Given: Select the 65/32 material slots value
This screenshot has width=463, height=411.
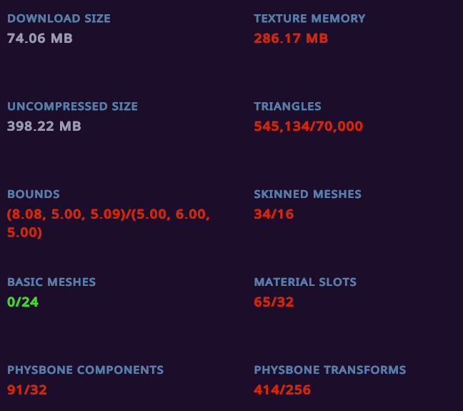Looking at the screenshot, I should [274, 302].
